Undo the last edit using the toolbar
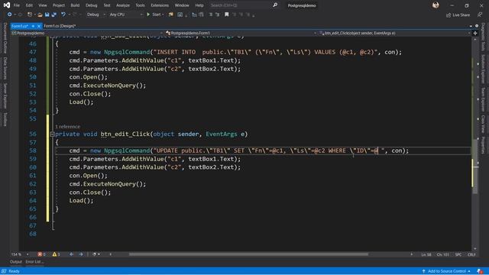 pyautogui.click(x=63, y=15)
